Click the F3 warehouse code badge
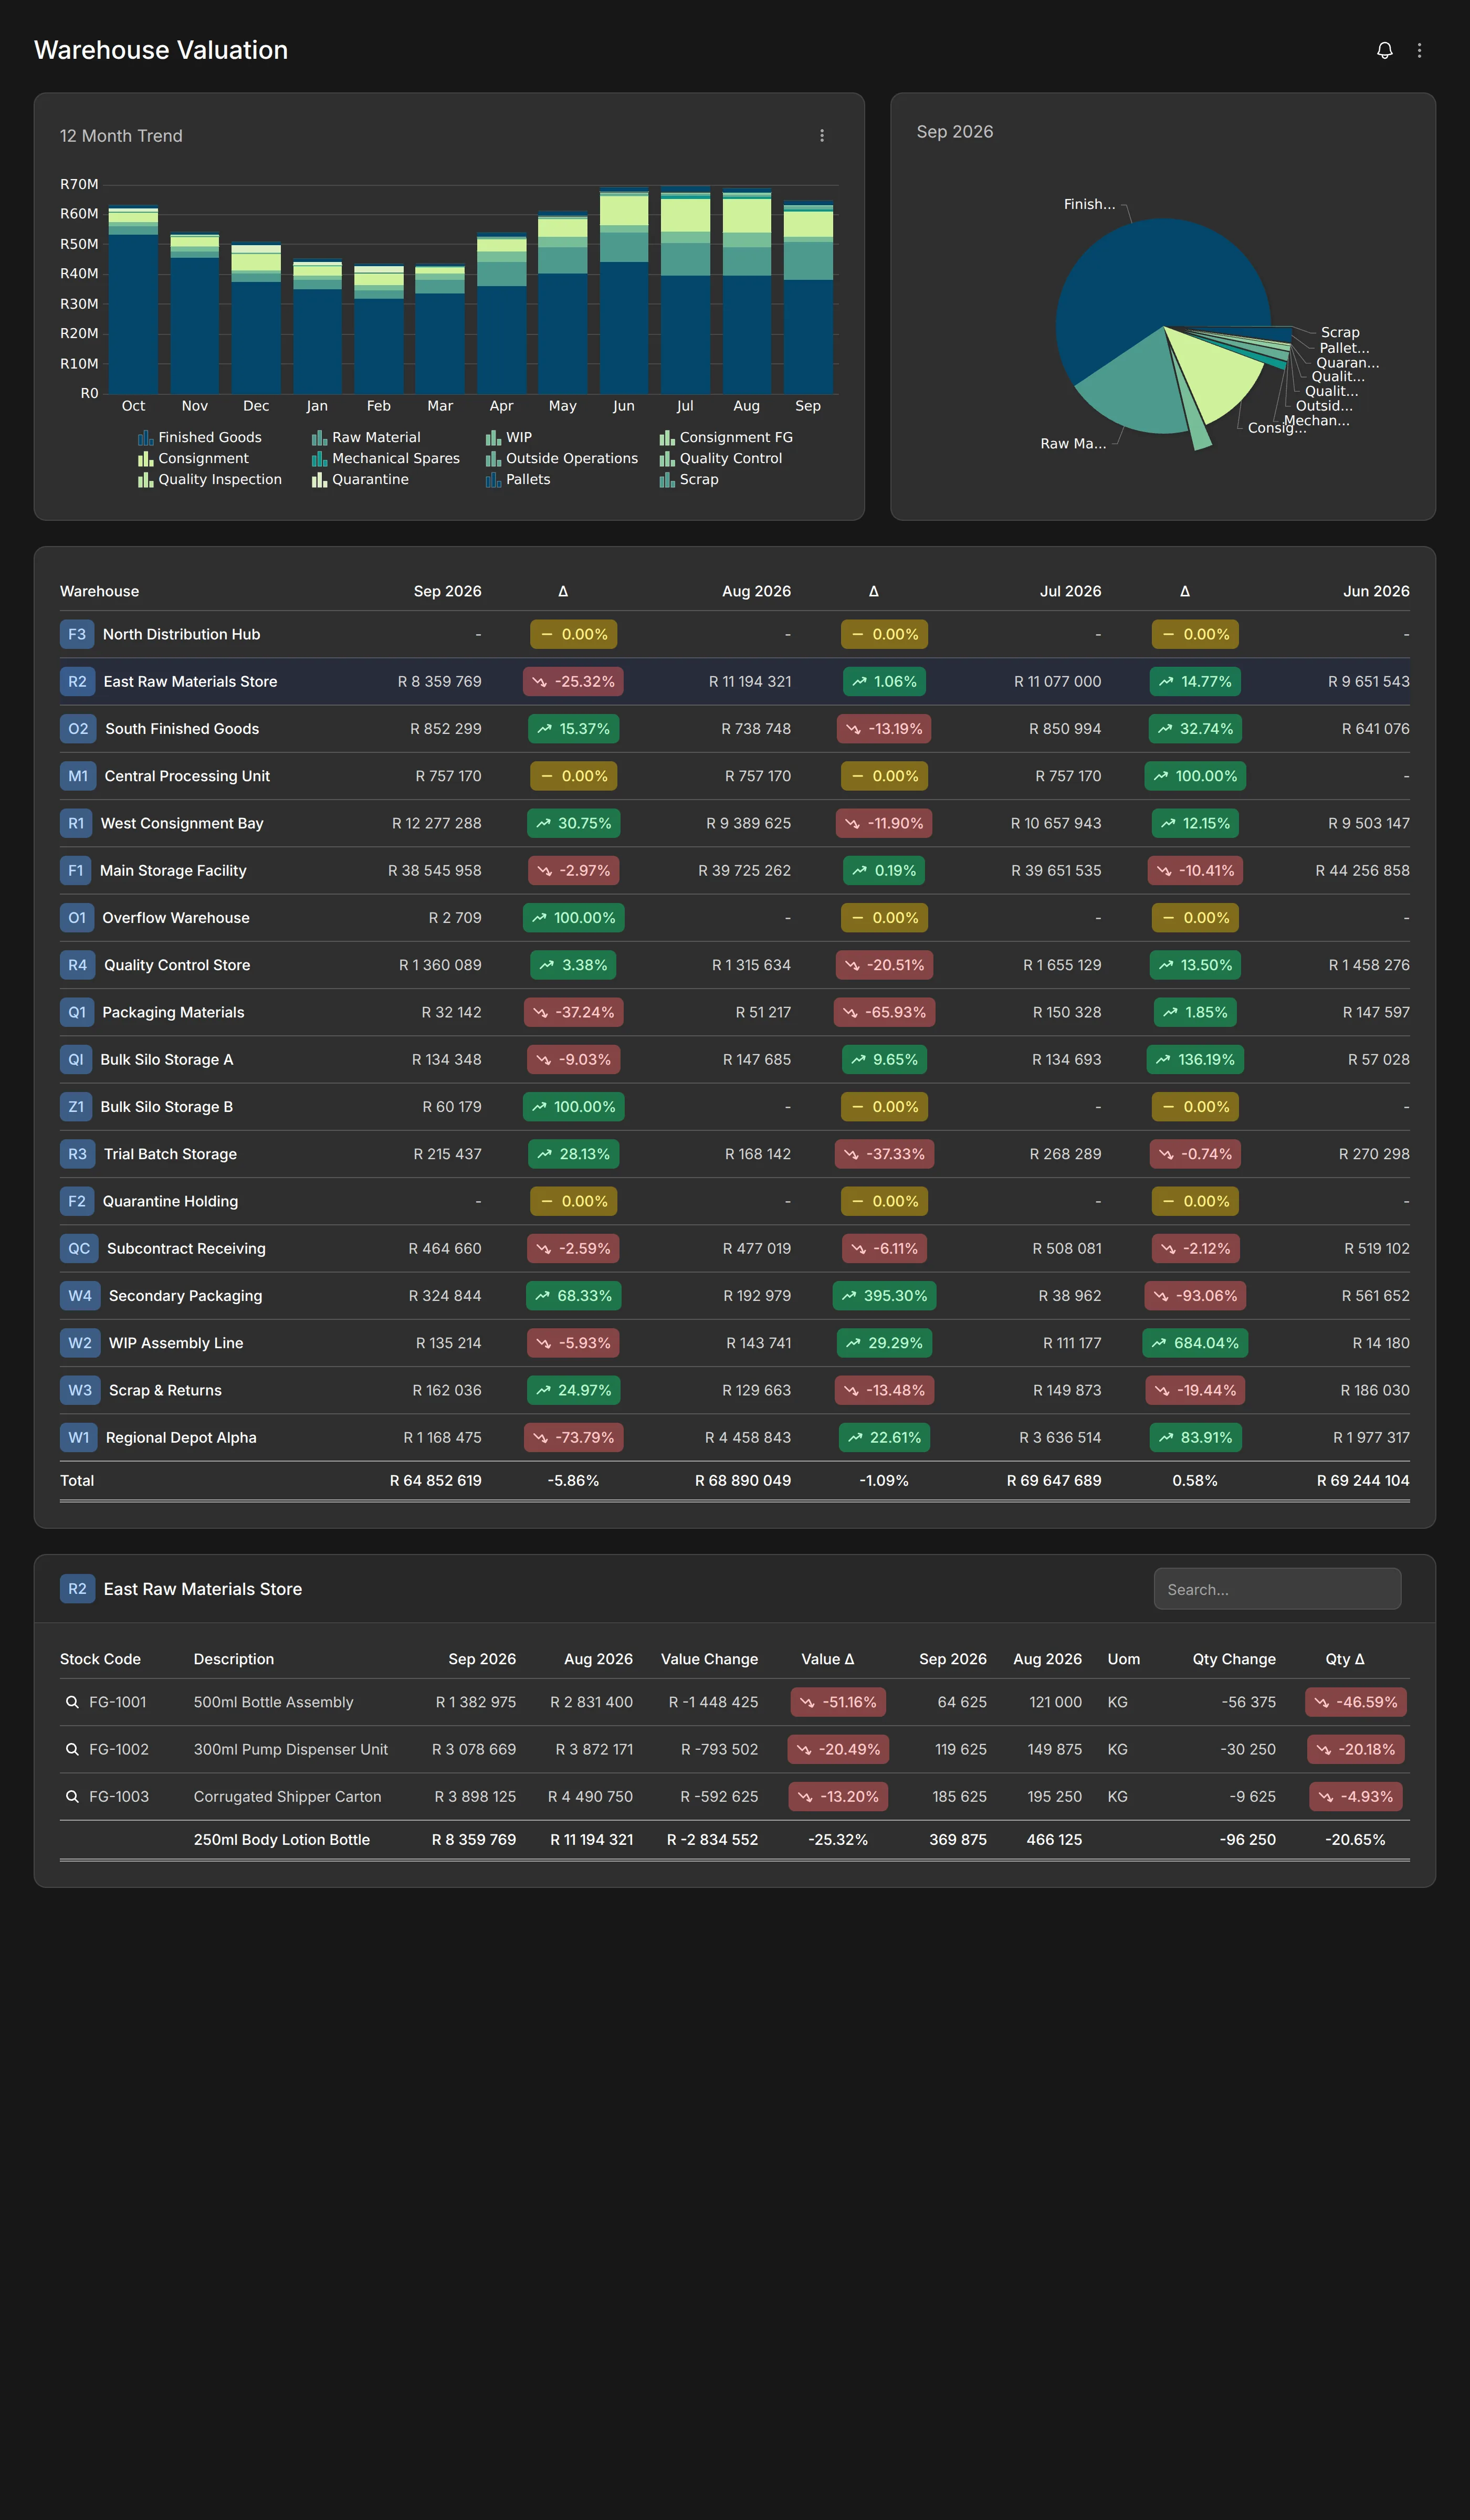The image size is (1470, 2520). tap(77, 634)
